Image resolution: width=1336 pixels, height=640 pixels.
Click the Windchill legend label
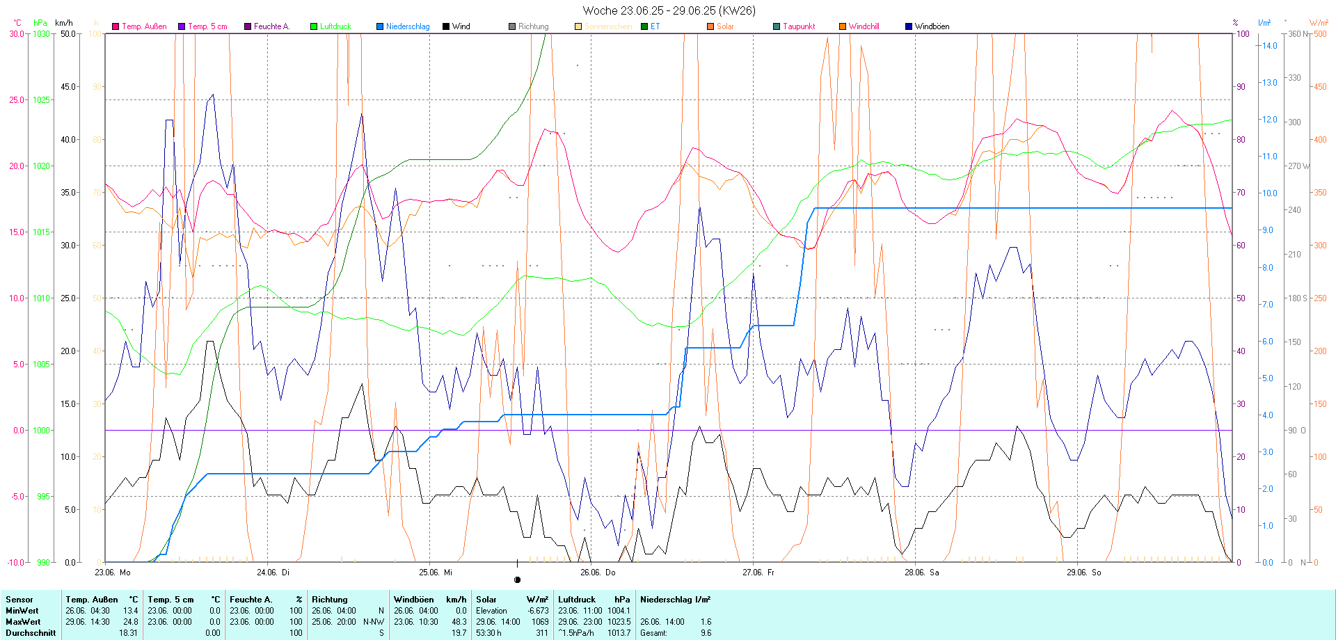pyautogui.click(x=864, y=26)
